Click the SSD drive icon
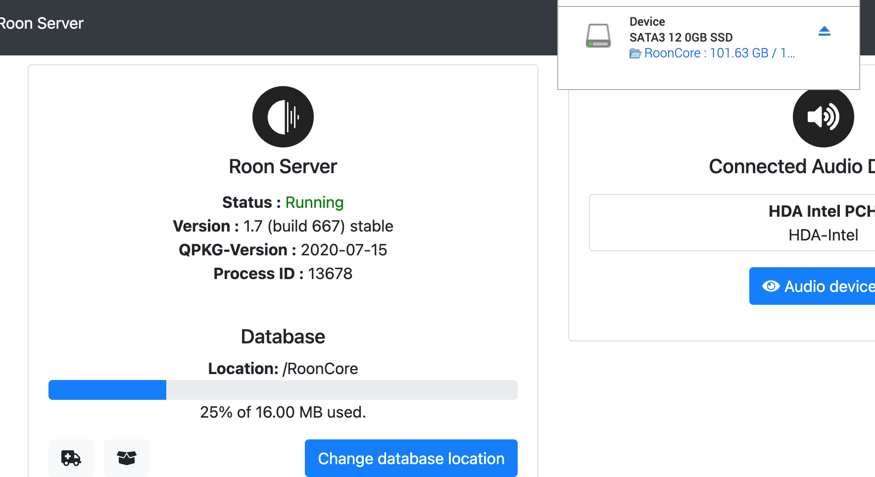This screenshot has width=875, height=477. pyautogui.click(x=598, y=36)
